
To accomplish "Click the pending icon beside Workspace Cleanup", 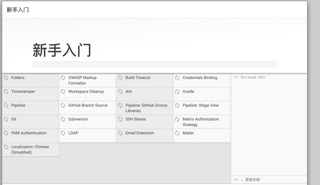I will 63,92.
